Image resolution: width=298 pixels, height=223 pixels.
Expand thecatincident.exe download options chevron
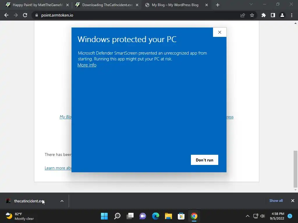click(62, 201)
